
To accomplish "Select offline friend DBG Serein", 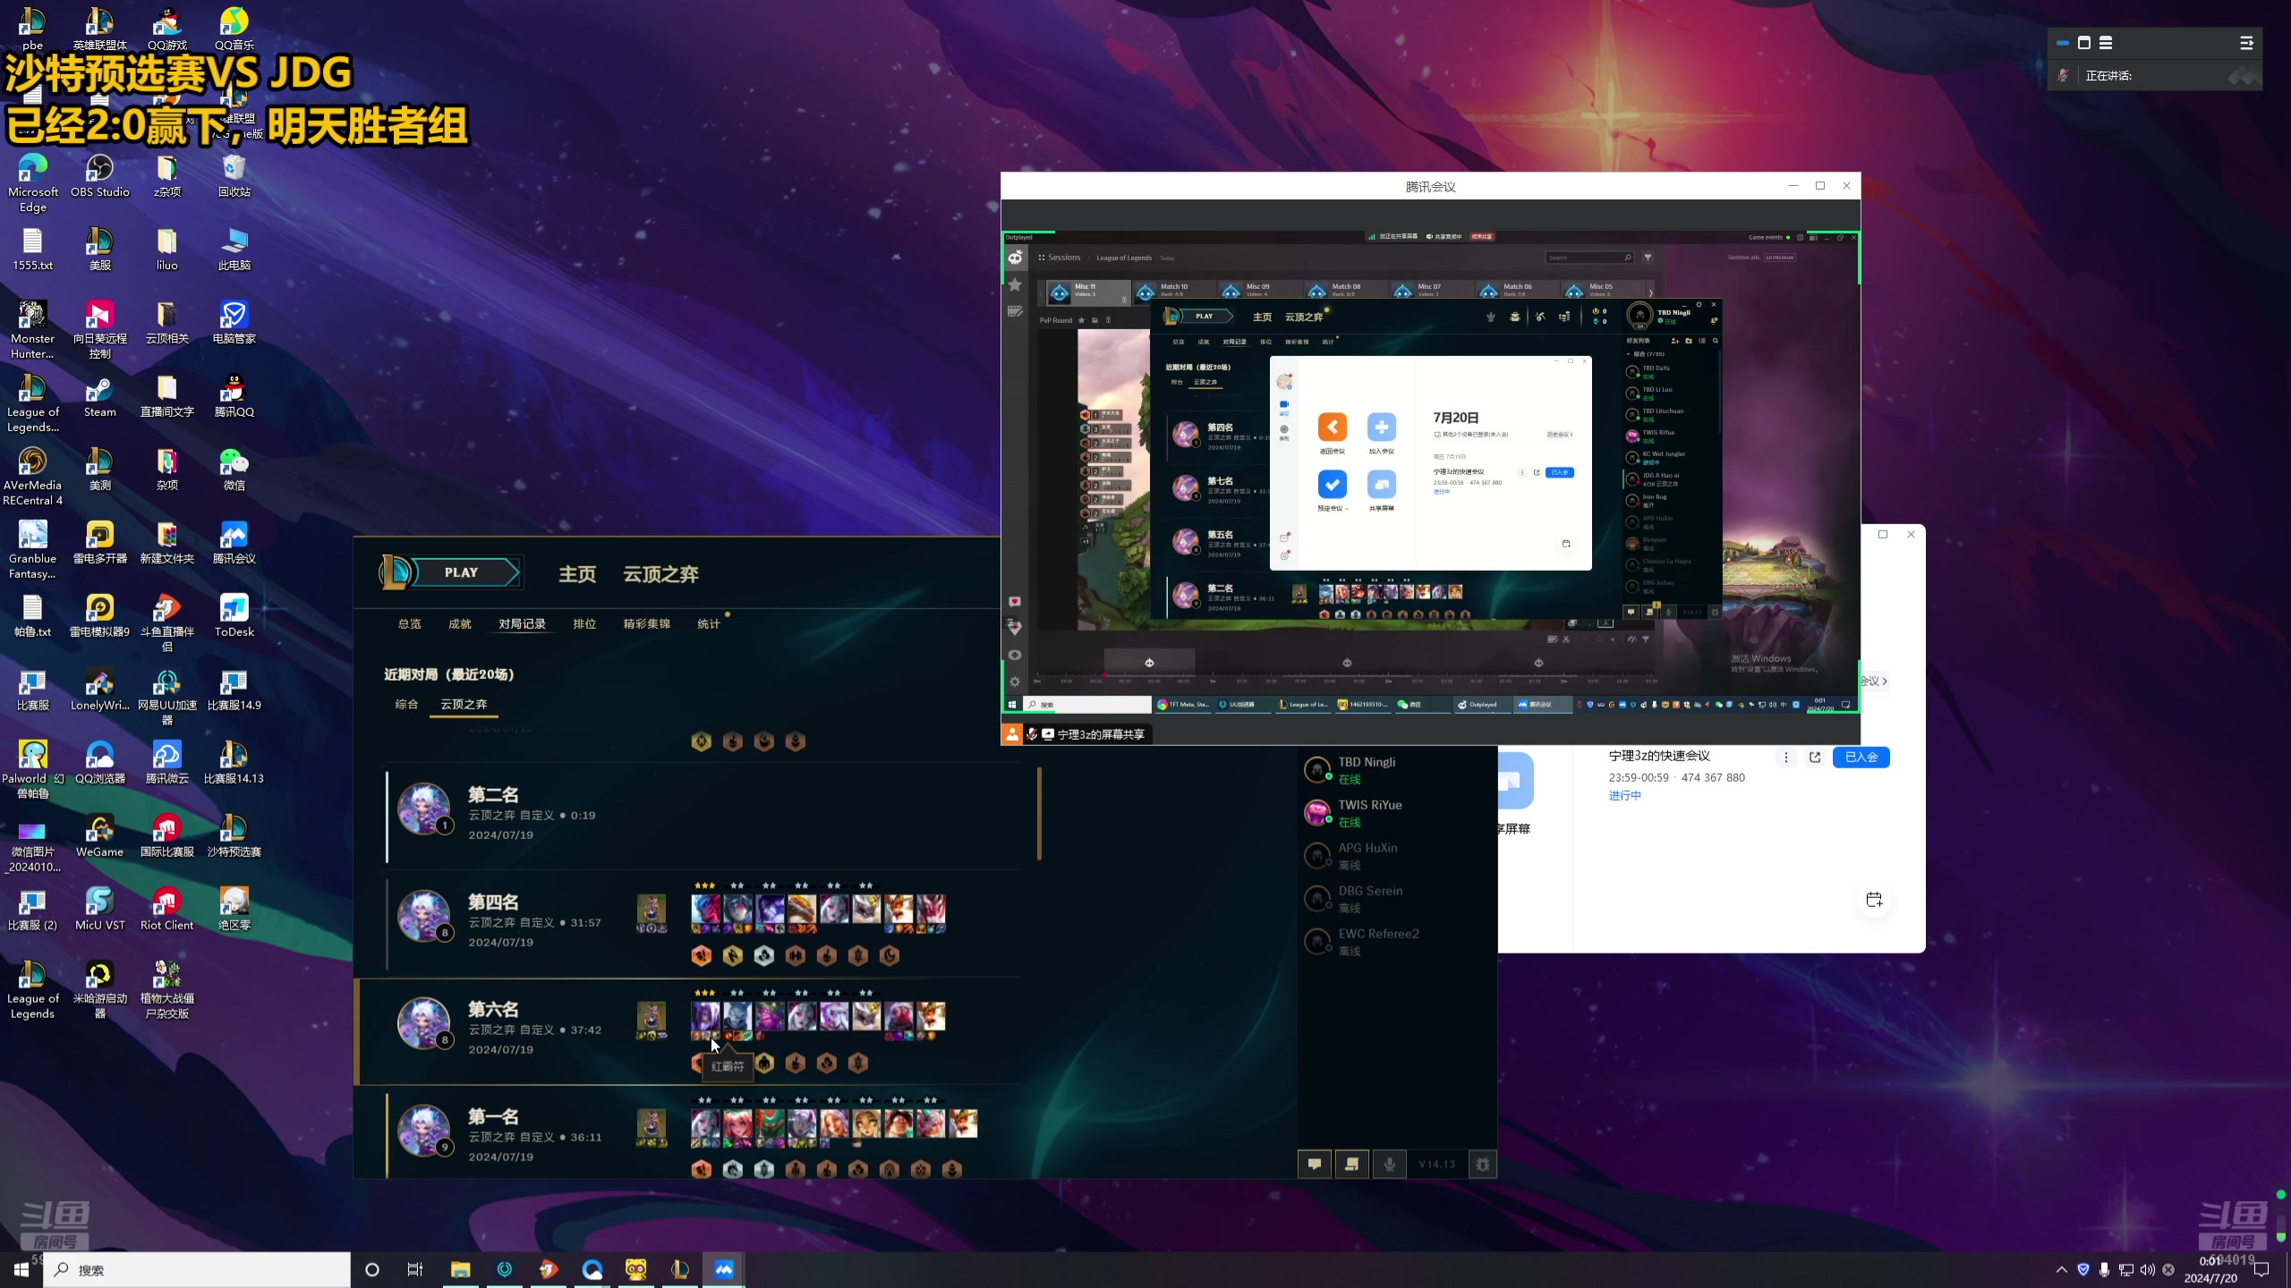I will point(1396,898).
